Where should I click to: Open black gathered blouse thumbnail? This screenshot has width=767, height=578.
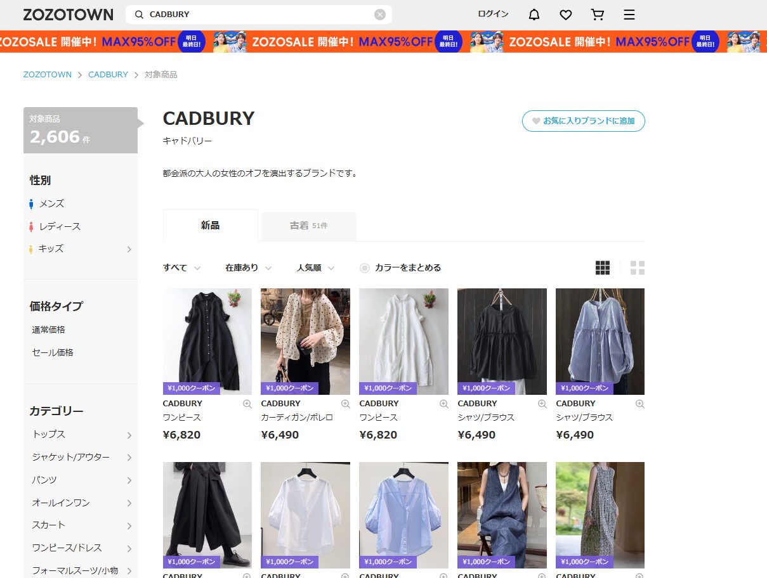click(x=502, y=342)
